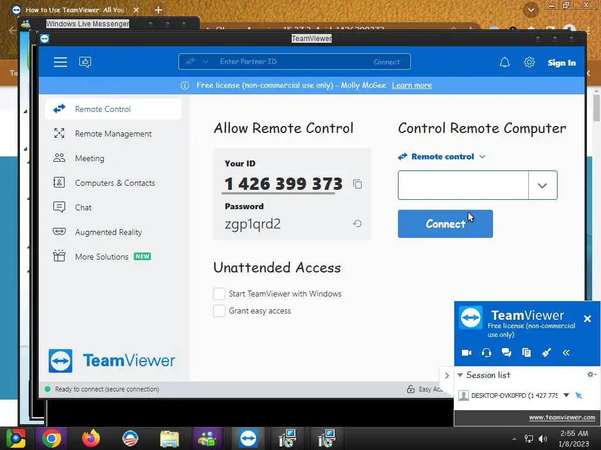
Task: Start audio headset in session panel
Action: tap(487, 353)
